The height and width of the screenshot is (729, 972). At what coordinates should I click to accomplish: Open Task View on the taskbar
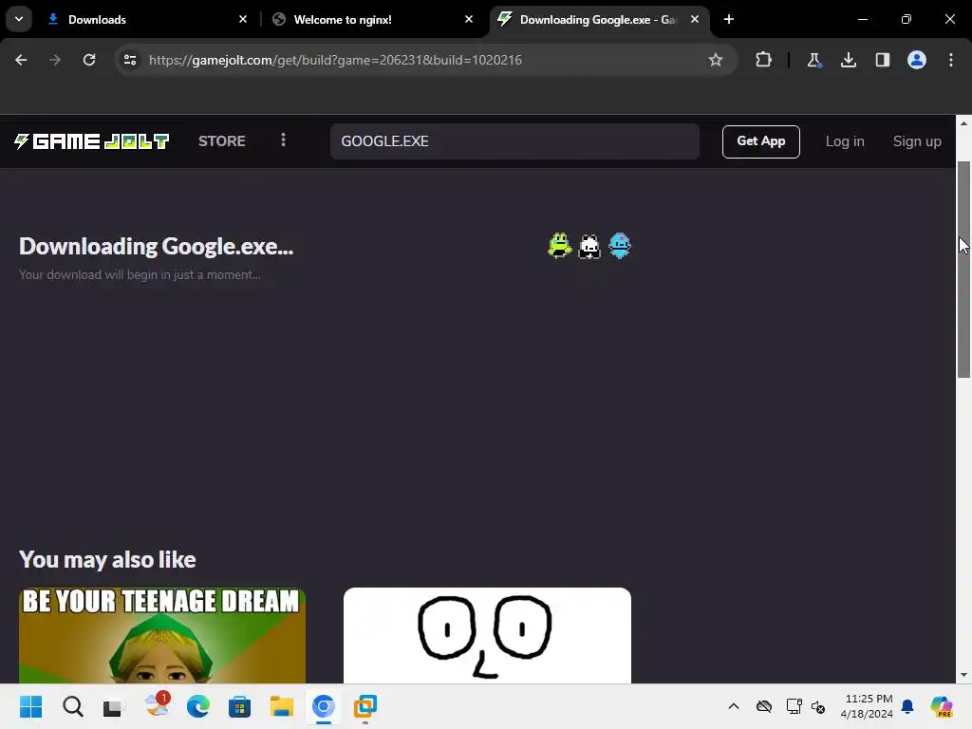pyautogui.click(x=114, y=706)
